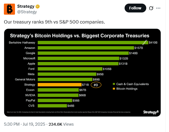
Task: Click the orange Strategy $71B bar
Action: pos(59,85)
